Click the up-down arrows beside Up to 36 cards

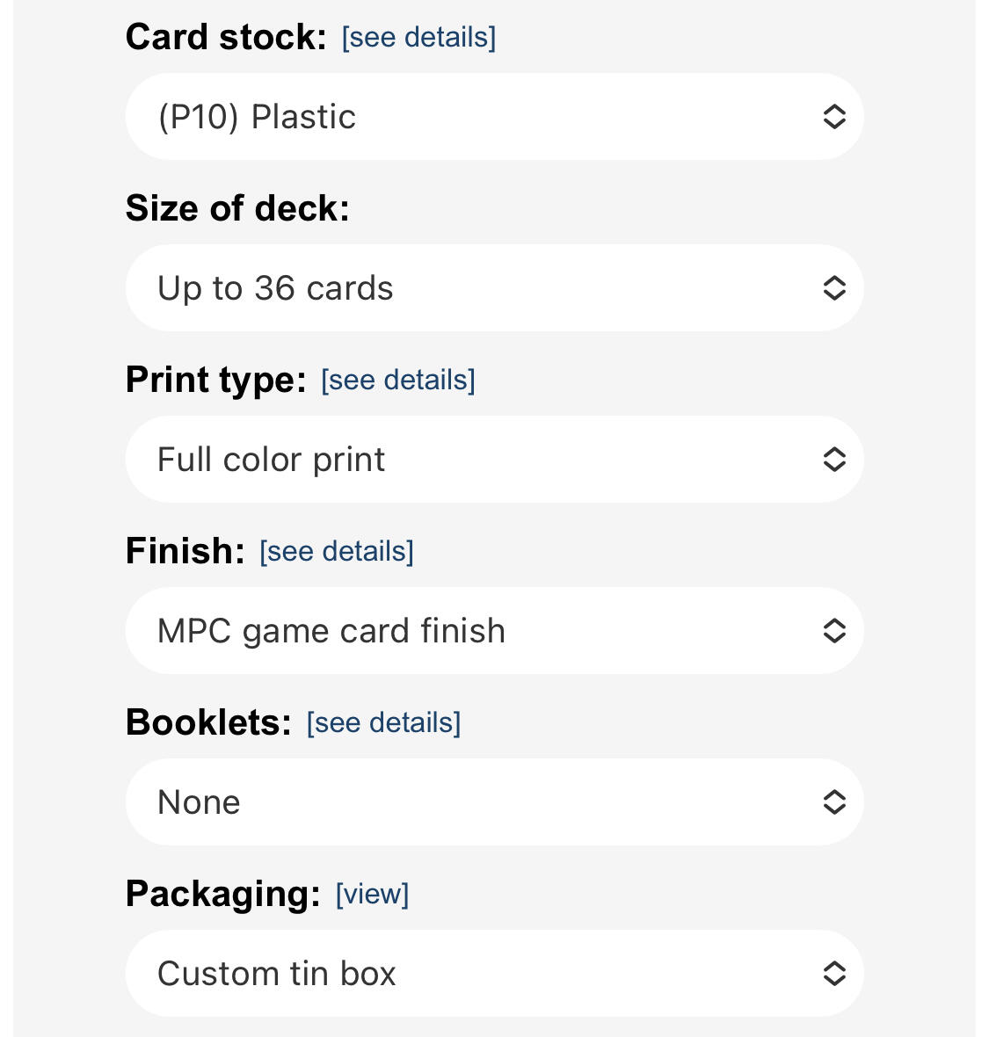tap(834, 288)
